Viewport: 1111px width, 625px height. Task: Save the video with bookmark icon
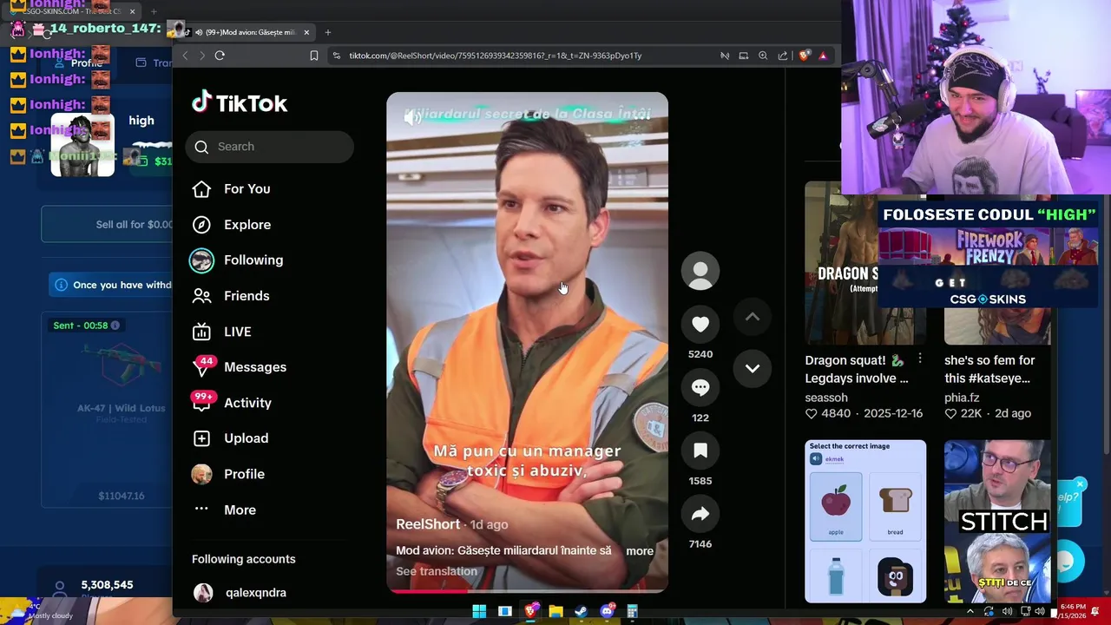click(700, 451)
